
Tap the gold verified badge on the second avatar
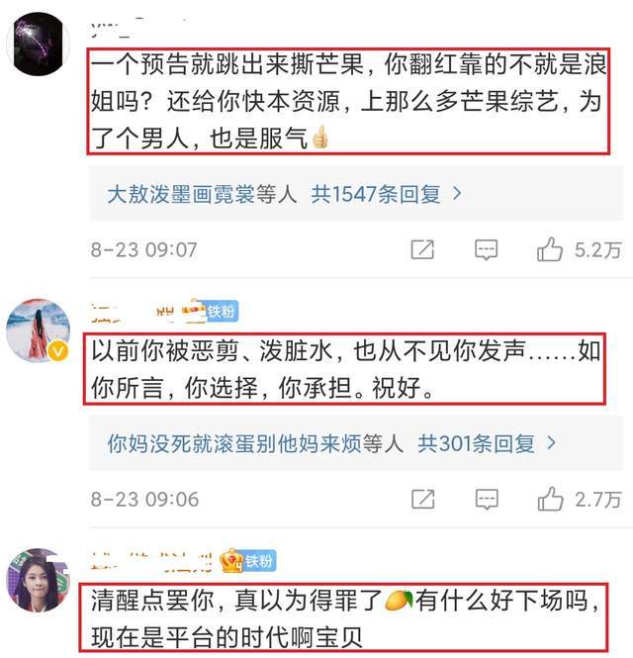(x=58, y=351)
